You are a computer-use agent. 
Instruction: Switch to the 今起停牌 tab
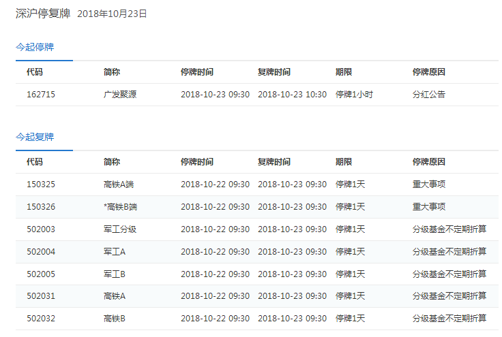coord(35,48)
